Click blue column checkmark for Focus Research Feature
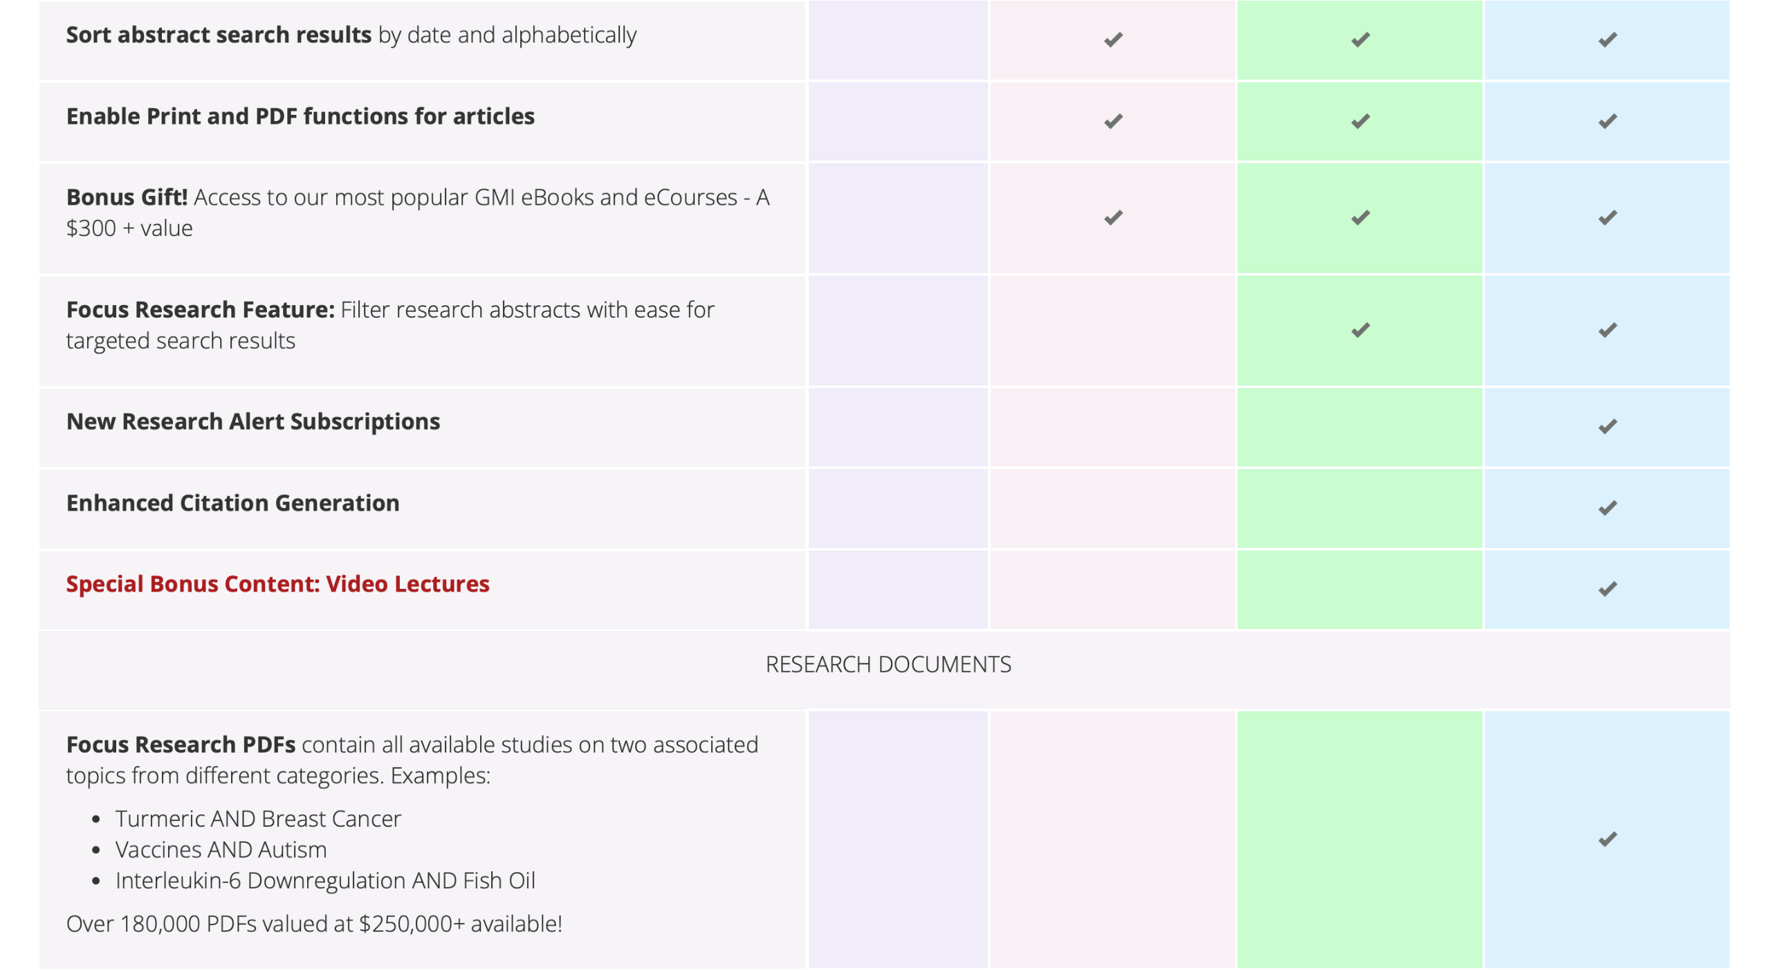 click(x=1606, y=330)
